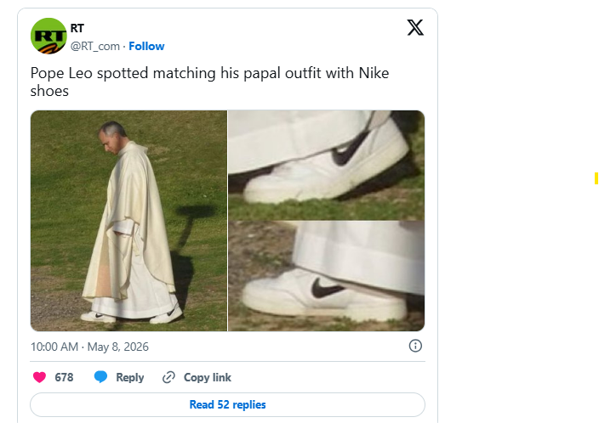Click the tweet text about Pope Leo
The image size is (599, 423).
pyautogui.click(x=209, y=82)
